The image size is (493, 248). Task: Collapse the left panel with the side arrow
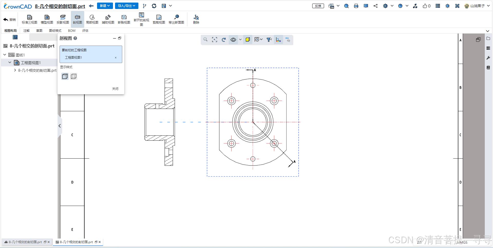[60, 126]
